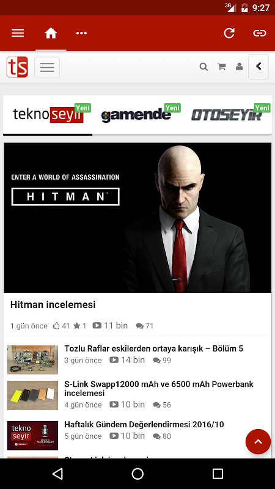Viewport: 275px width, 489px height.
Task: Open the three-dots more options menu
Action: point(81,33)
